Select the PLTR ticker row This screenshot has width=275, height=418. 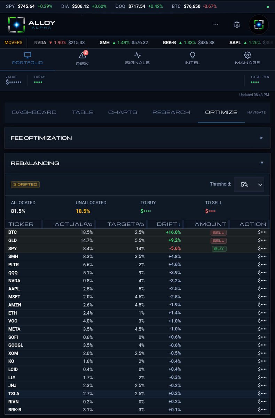tap(137, 265)
